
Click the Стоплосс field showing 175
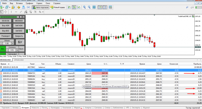(x=12, y=50)
